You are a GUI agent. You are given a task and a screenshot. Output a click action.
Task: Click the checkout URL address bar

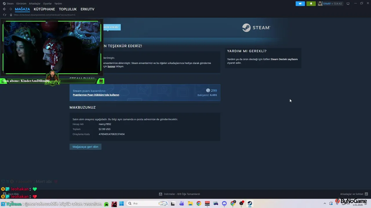(x=44, y=15)
